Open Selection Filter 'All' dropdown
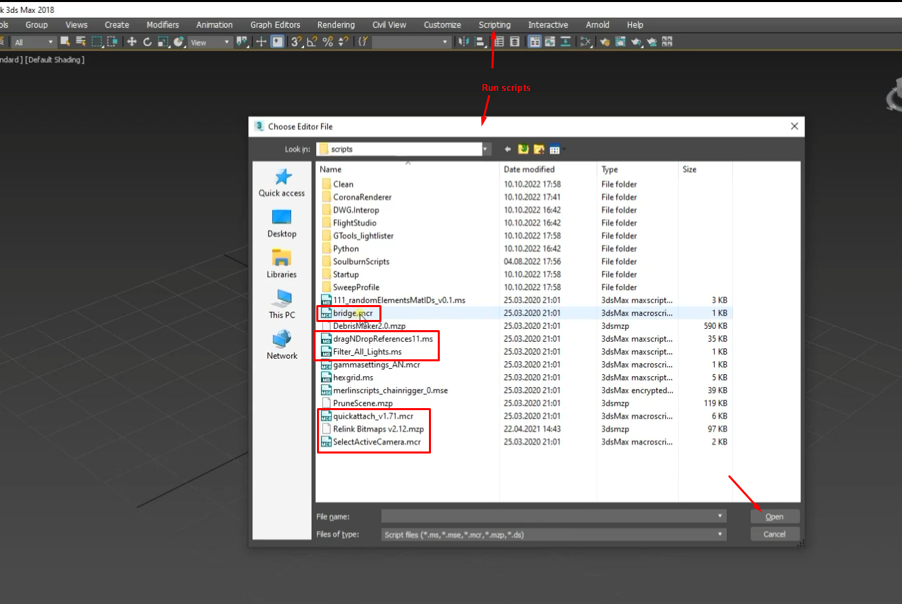The width and height of the screenshot is (902, 604). click(x=33, y=42)
